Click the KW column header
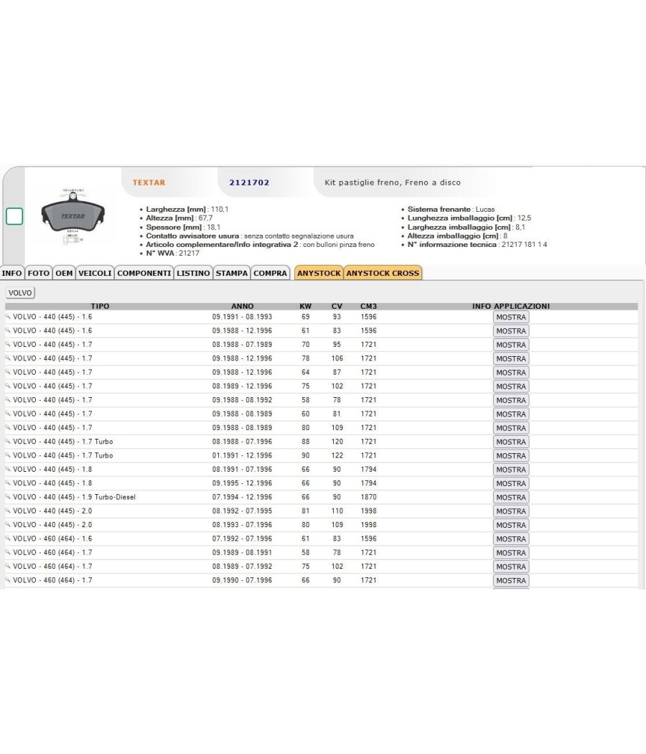Image resolution: width=646 pixels, height=754 pixels. pos(306,306)
